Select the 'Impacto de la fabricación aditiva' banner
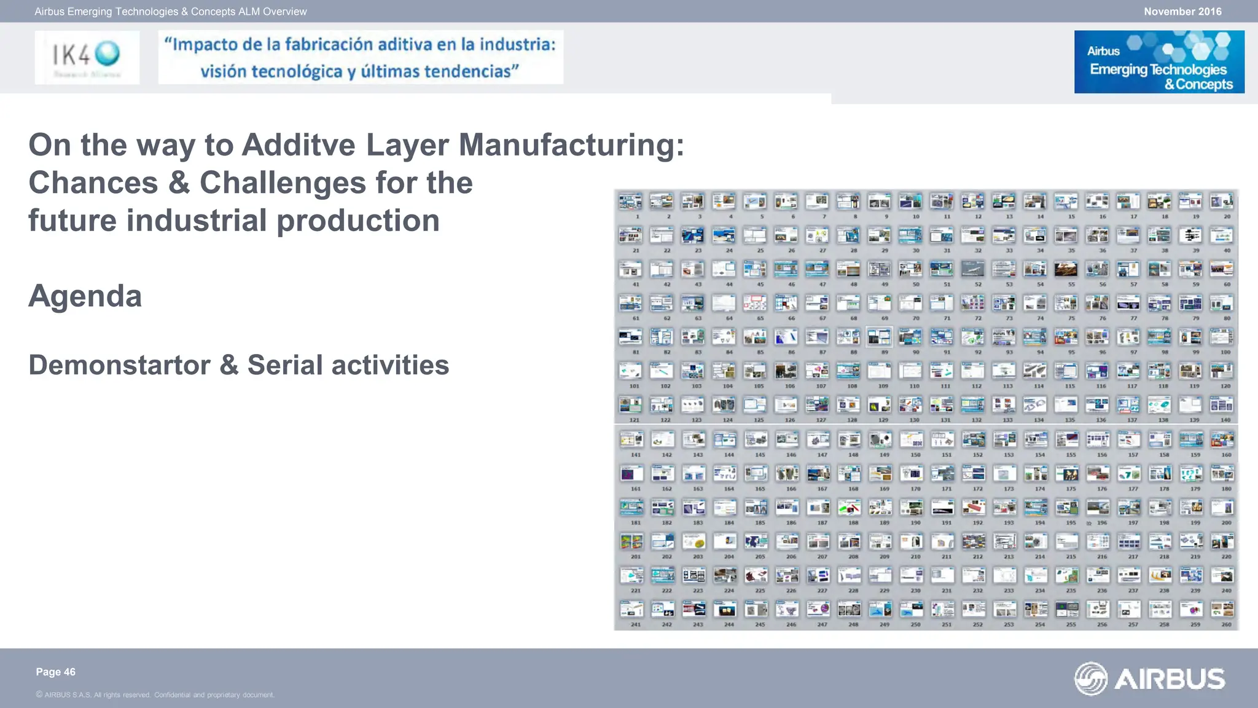1258x708 pixels. [361, 57]
